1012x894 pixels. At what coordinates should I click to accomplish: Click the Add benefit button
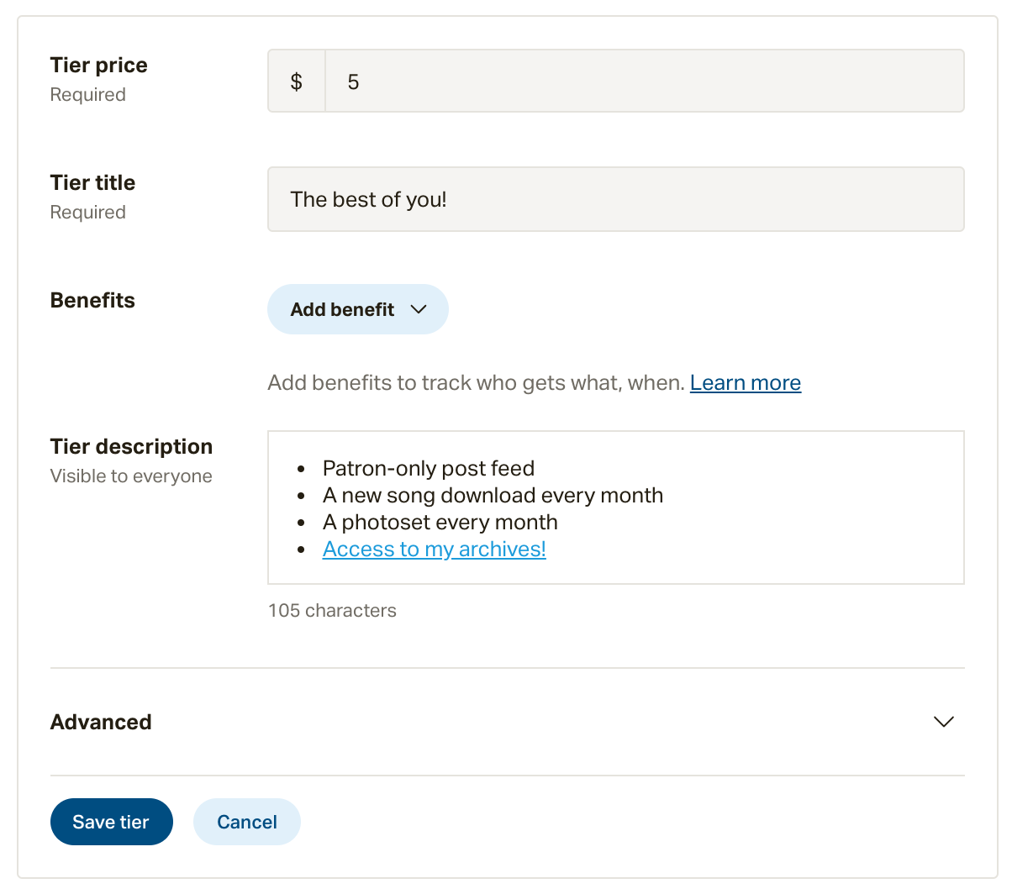coord(358,309)
